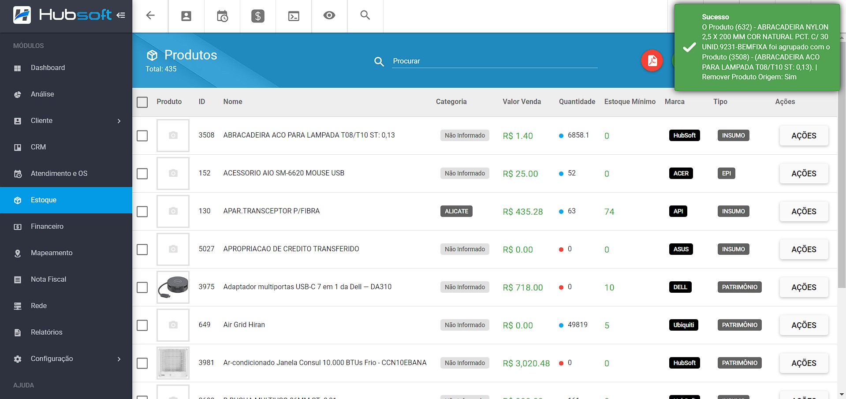Tick checkbox for Adaptador multiportas USB-C Dell
The width and height of the screenshot is (846, 399).
[142, 287]
